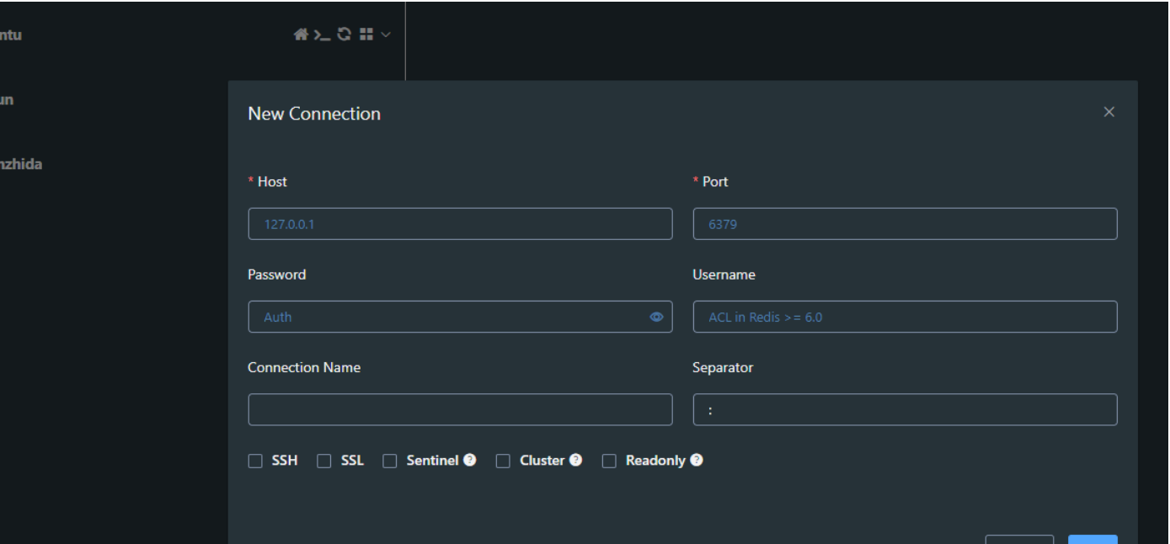The width and height of the screenshot is (1170, 544).
Task: Click the four-squares grid menu icon
Action: click(x=366, y=35)
